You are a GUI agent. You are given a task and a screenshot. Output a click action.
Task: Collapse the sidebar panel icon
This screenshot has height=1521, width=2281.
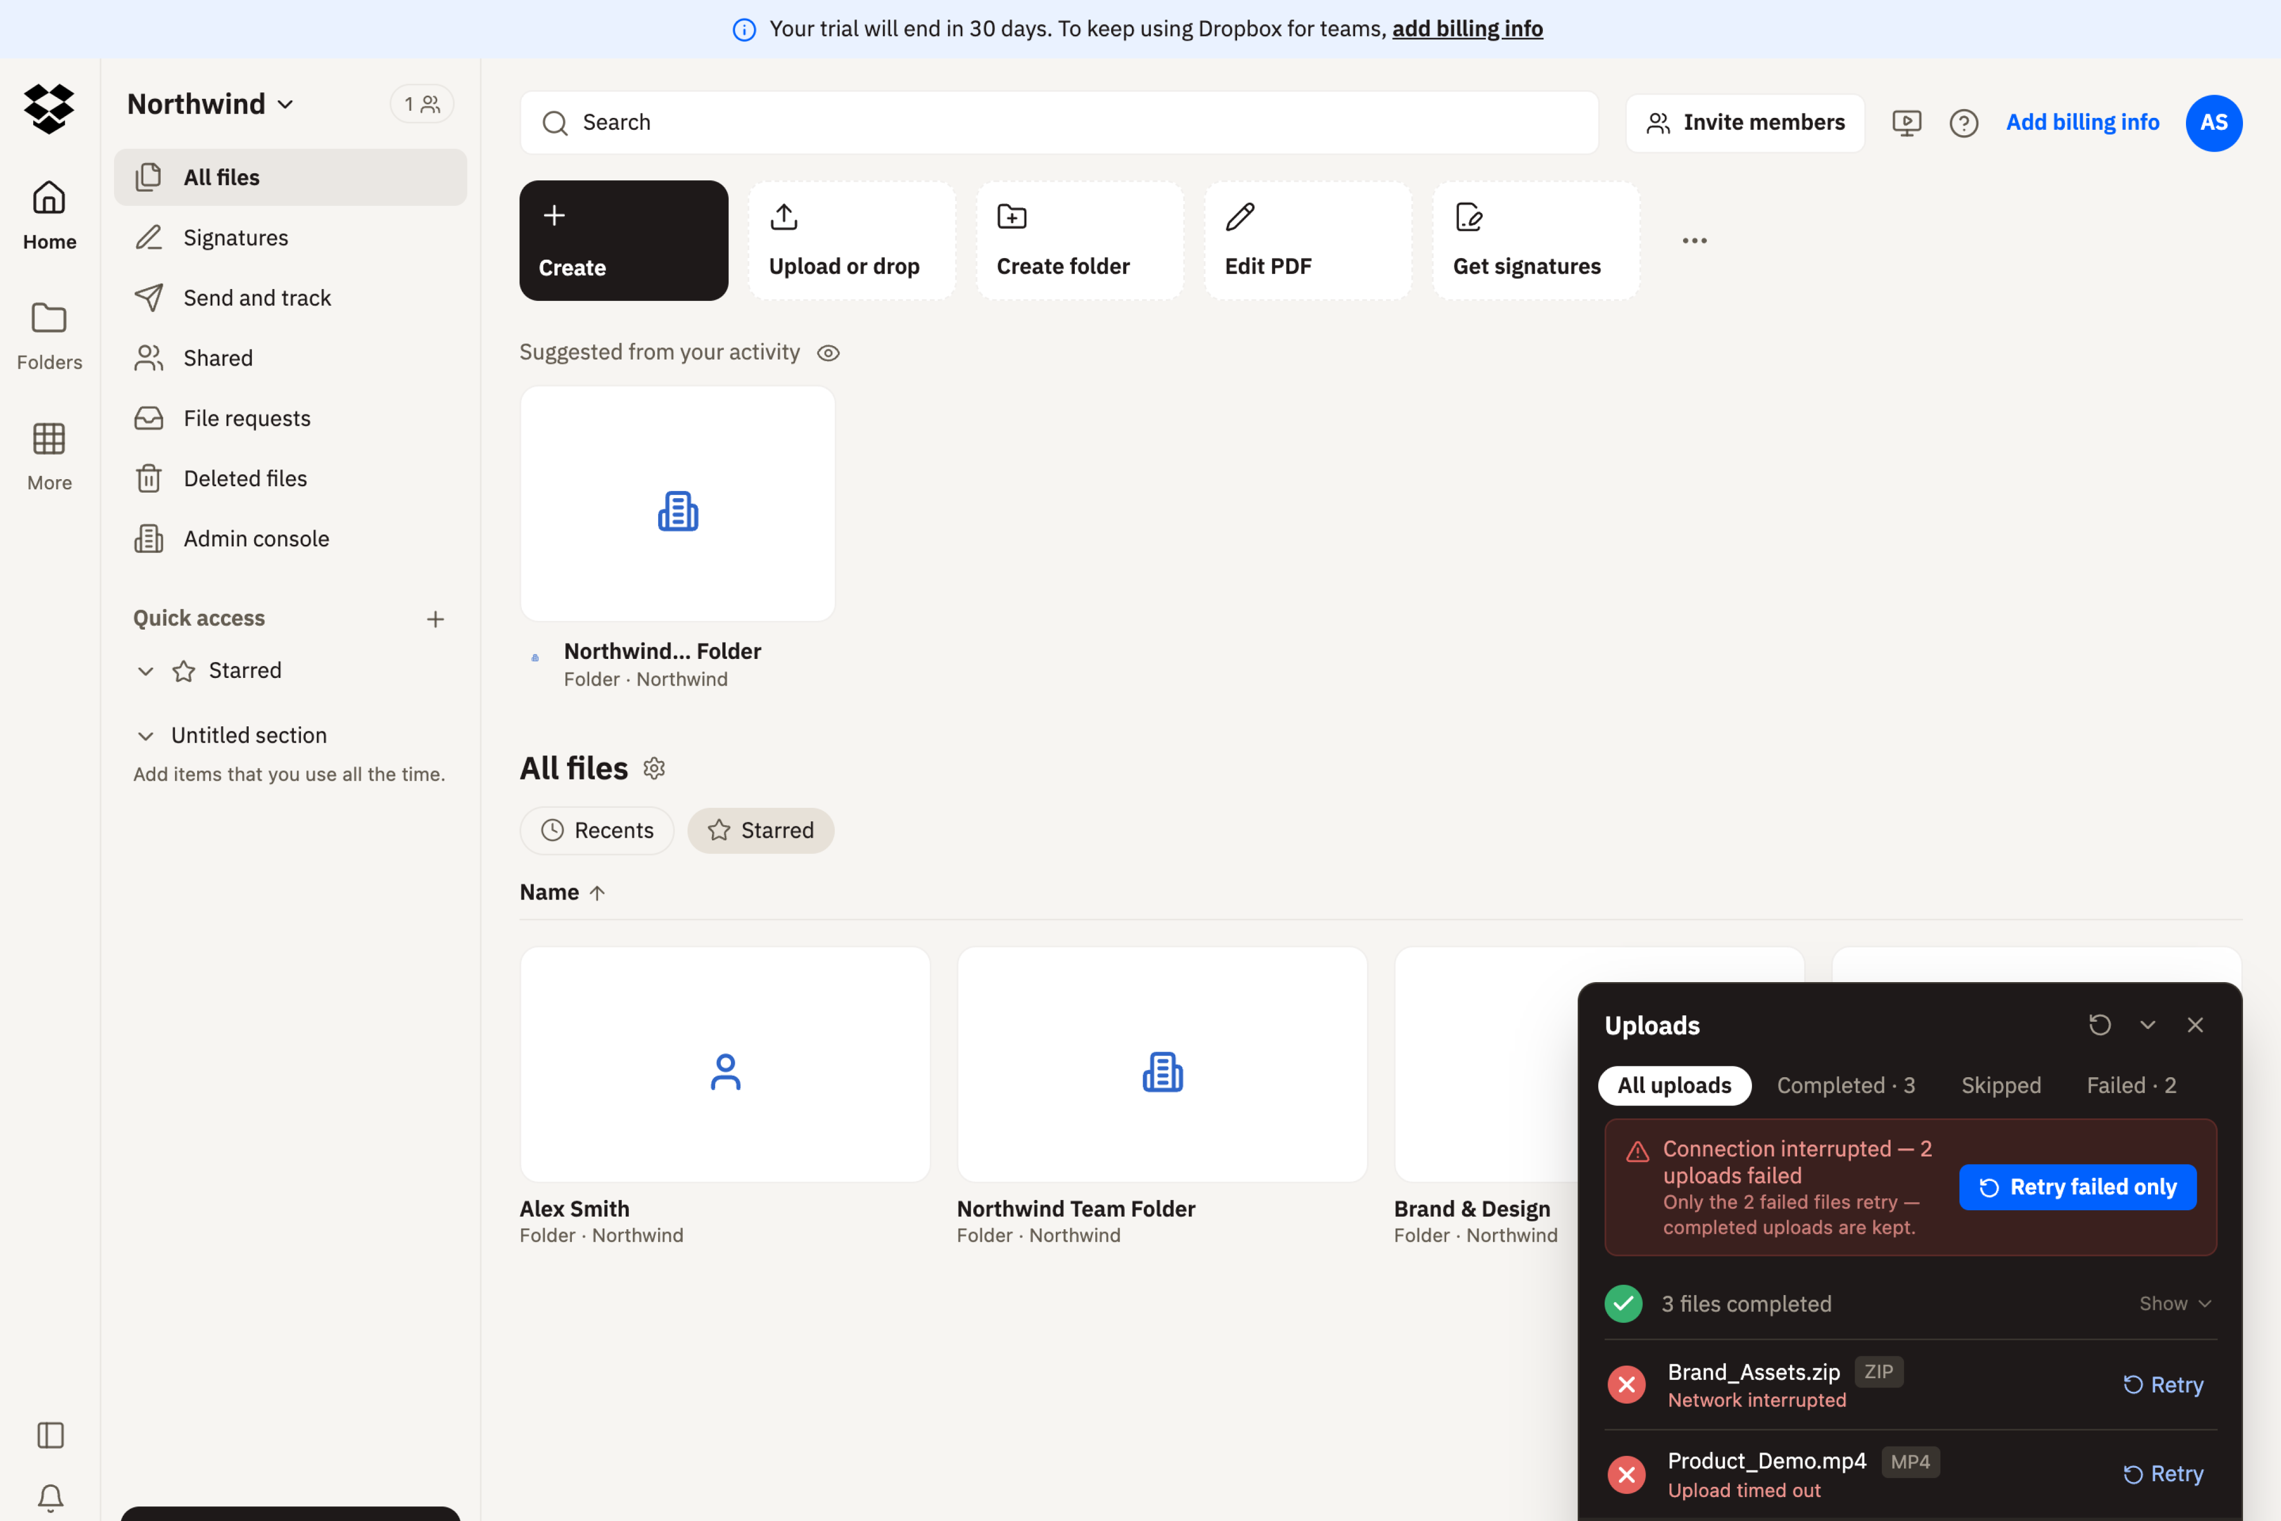(x=51, y=1435)
